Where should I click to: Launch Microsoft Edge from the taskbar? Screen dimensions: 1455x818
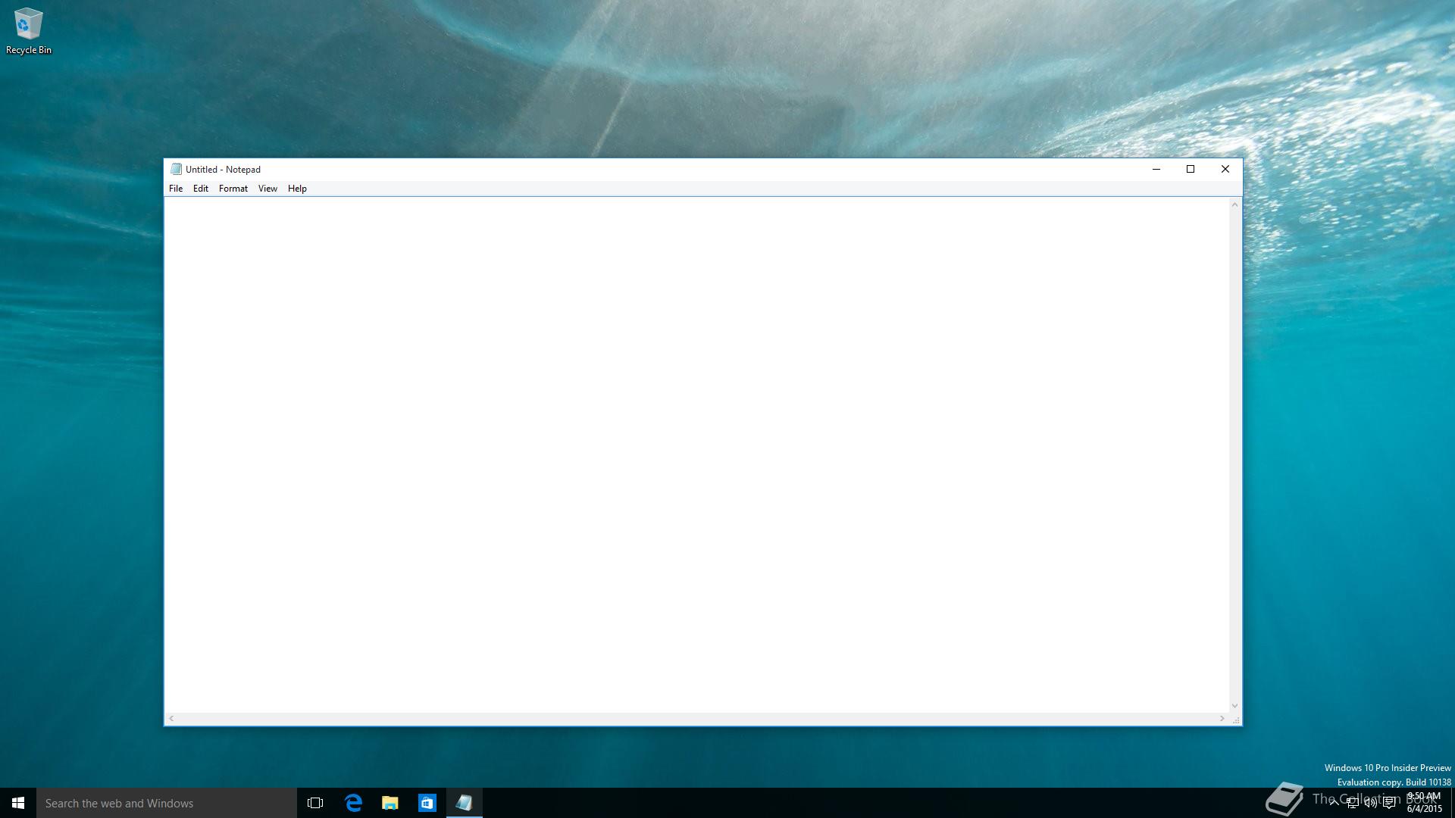pyautogui.click(x=353, y=803)
